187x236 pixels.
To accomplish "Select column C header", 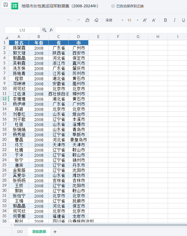I will point(59,37).
